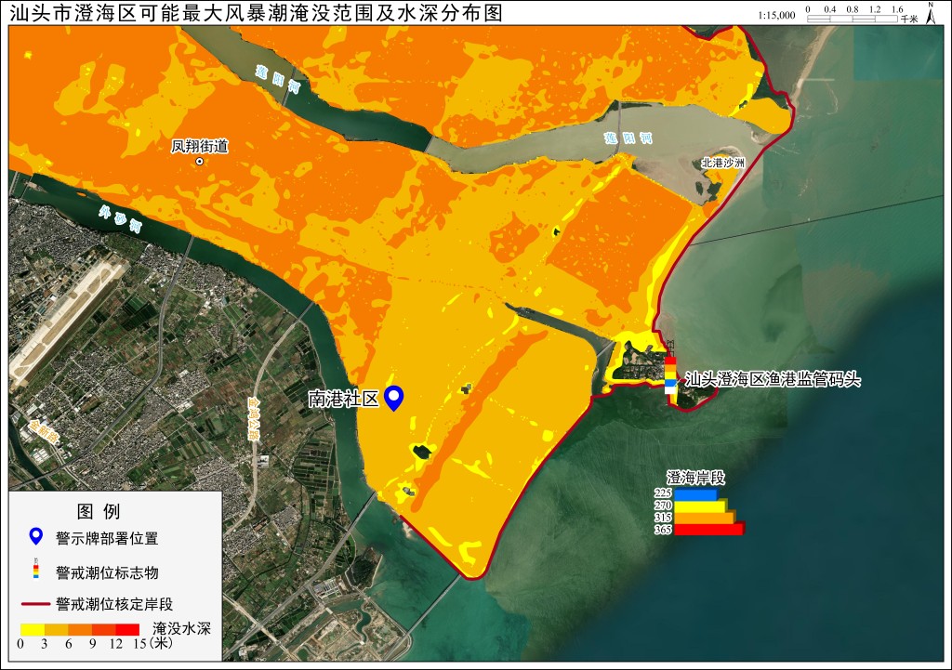Click the 澄海岸段 heading above the bars
The width and height of the screenshot is (952, 670).
(x=695, y=478)
